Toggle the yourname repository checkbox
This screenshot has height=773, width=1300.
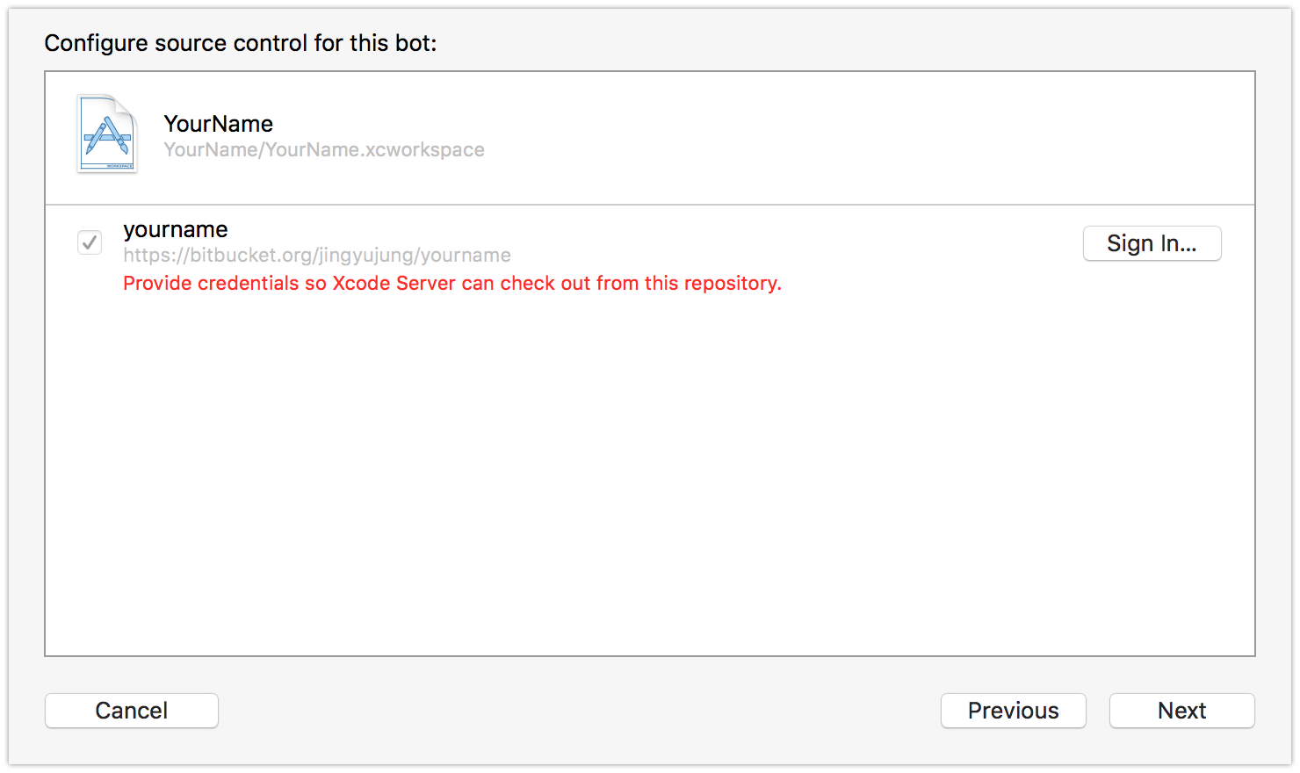[90, 242]
